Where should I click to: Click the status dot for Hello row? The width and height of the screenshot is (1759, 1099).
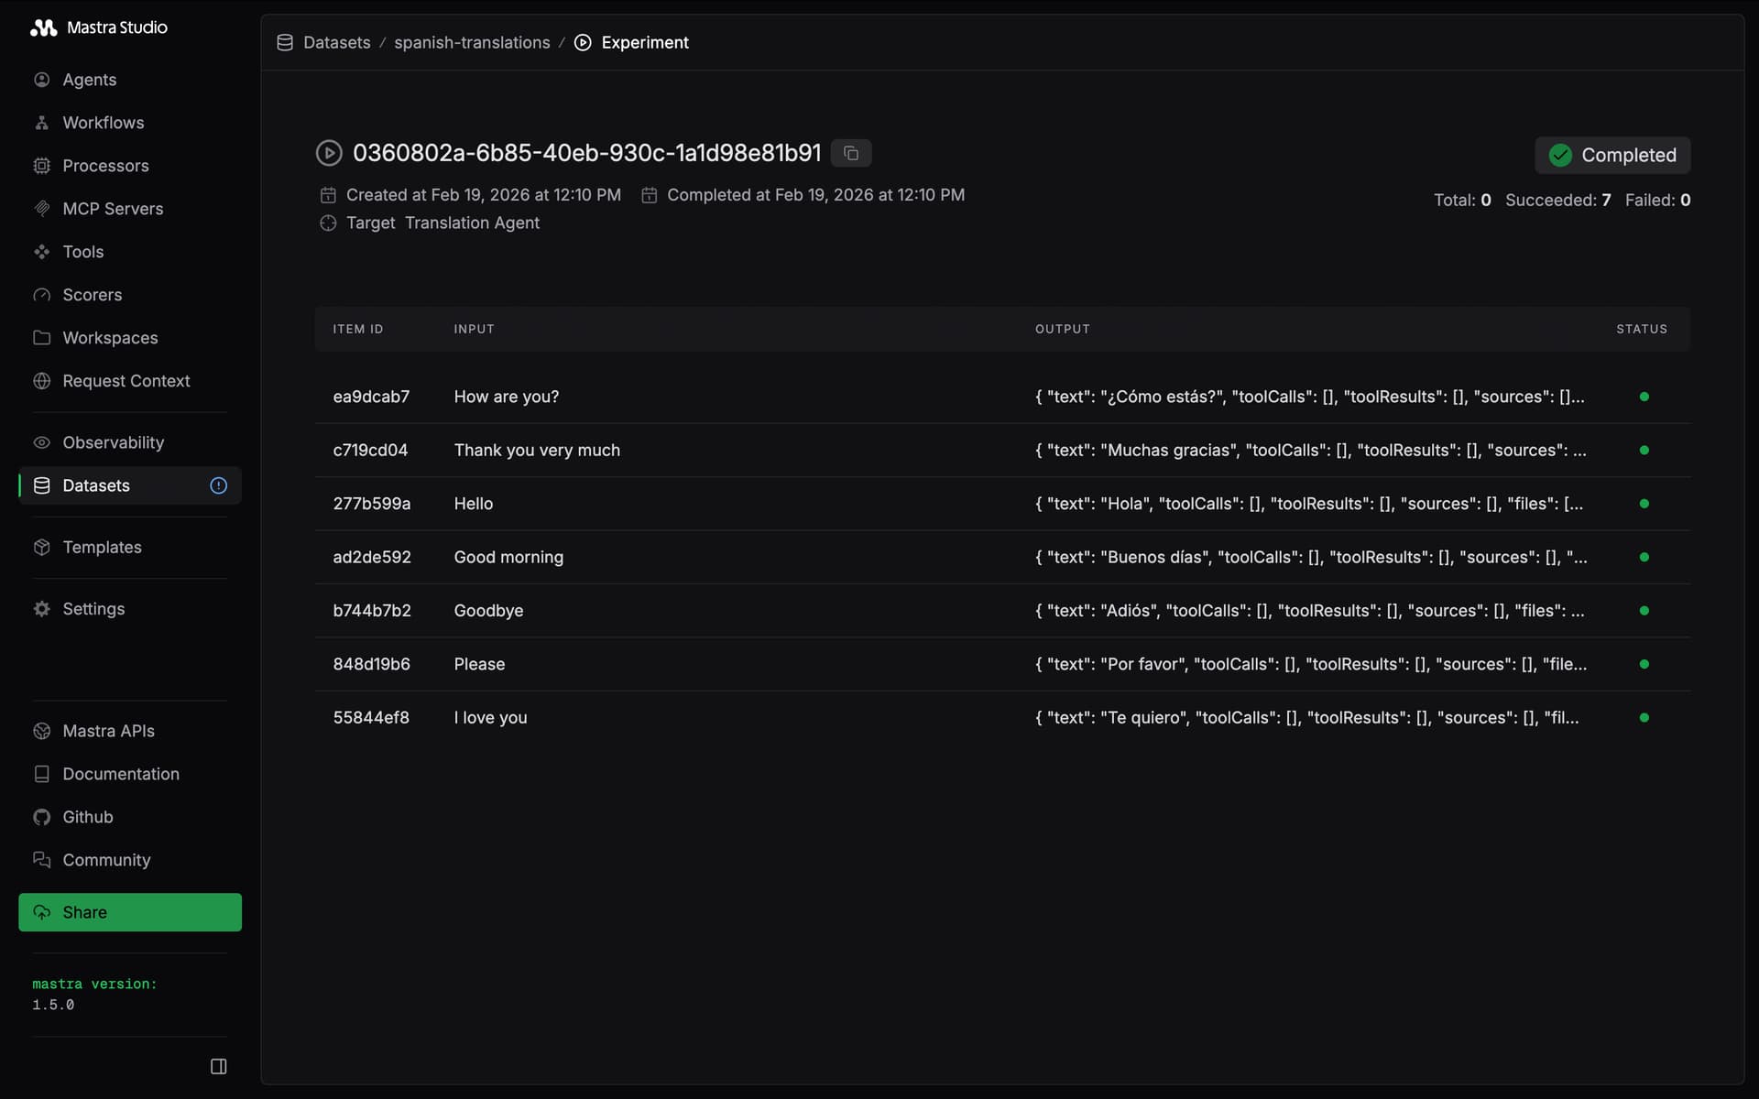point(1644,504)
